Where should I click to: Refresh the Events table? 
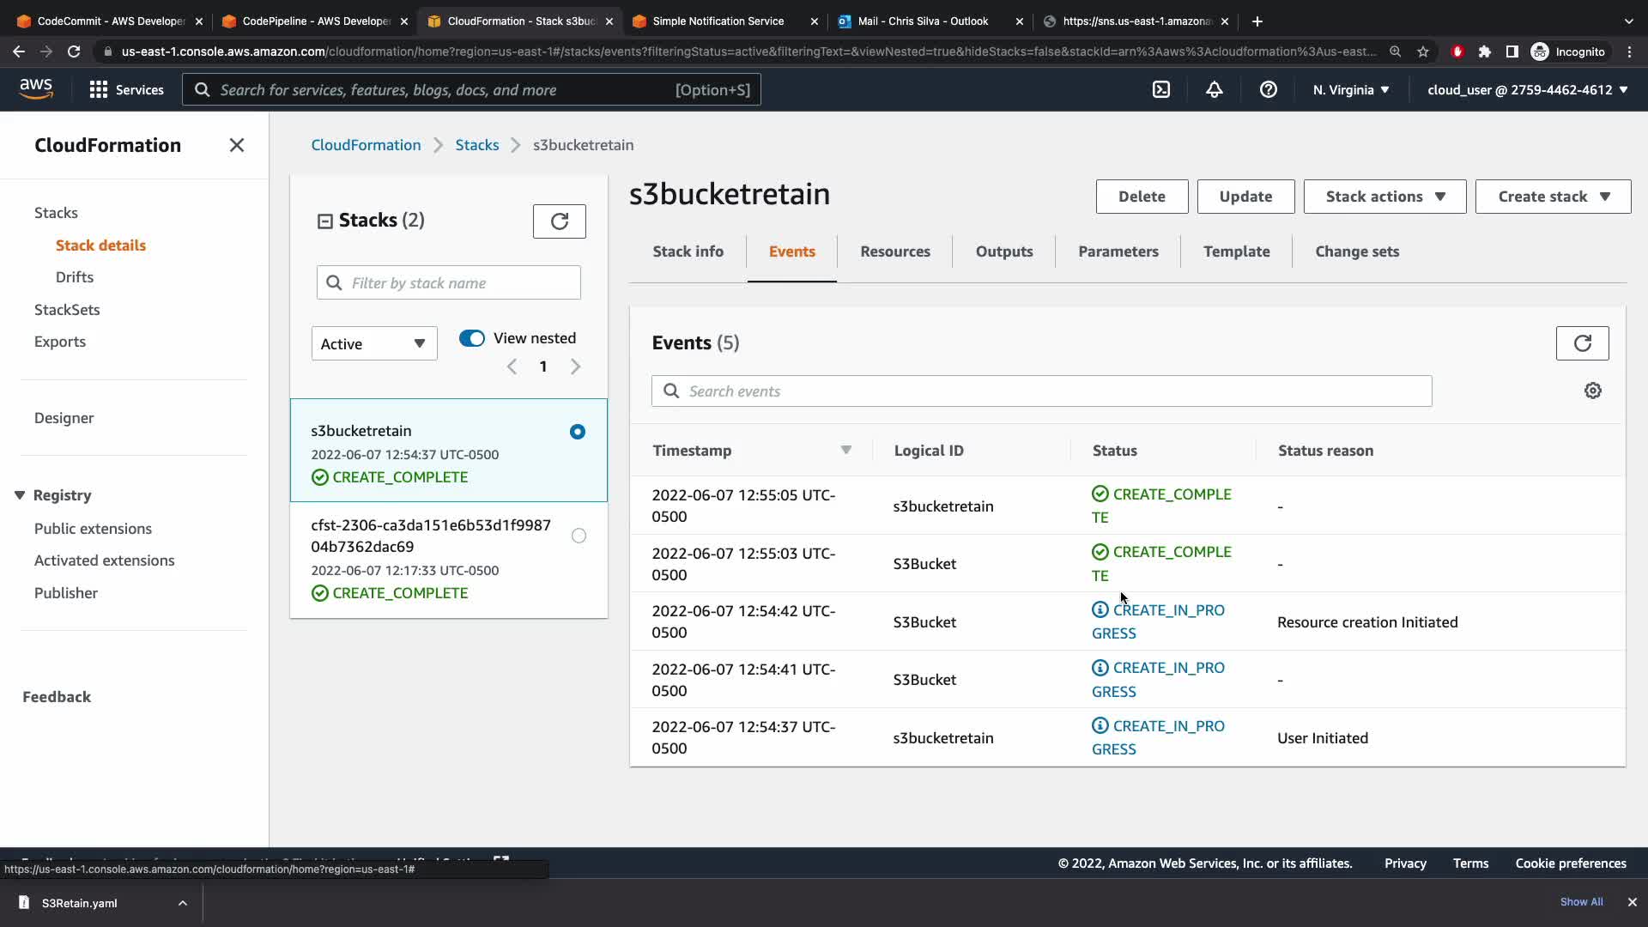click(x=1582, y=343)
